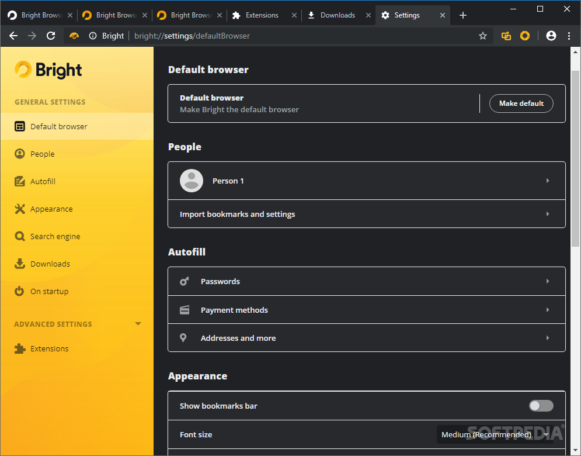Open the orange translate extension icon

(x=506, y=36)
